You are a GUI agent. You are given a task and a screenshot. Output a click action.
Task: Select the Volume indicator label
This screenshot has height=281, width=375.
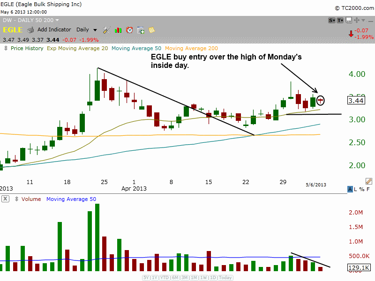click(31, 199)
